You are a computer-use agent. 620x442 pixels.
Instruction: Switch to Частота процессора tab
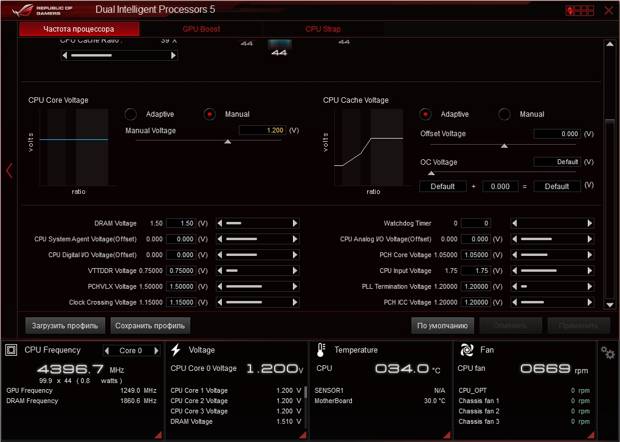click(79, 29)
